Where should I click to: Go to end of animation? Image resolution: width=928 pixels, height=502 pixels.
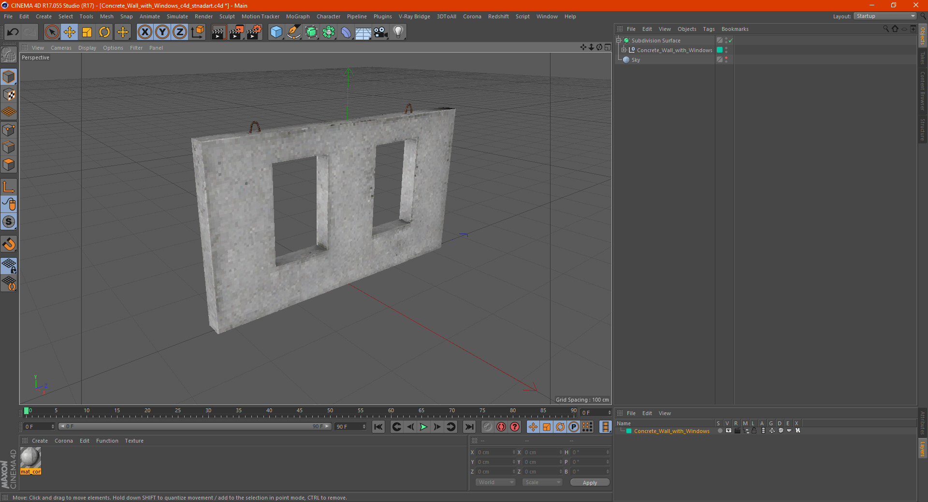click(x=469, y=427)
